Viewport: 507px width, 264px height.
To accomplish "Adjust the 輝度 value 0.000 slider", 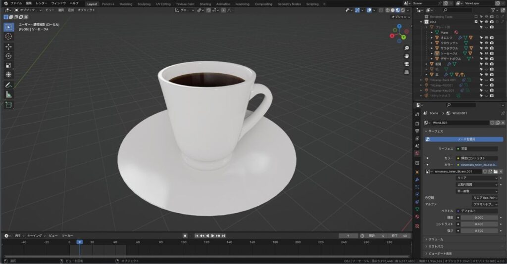I will [479, 218].
